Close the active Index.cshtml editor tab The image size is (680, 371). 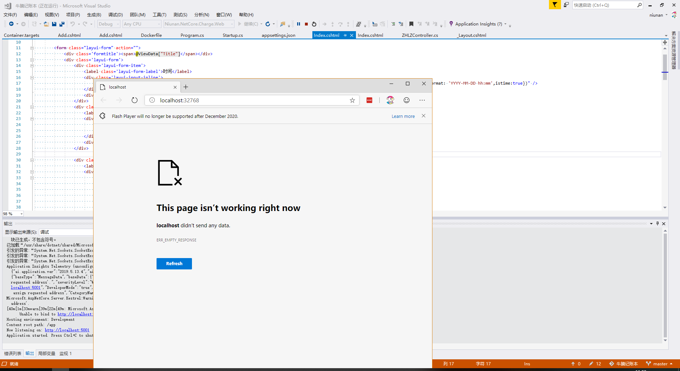click(352, 35)
